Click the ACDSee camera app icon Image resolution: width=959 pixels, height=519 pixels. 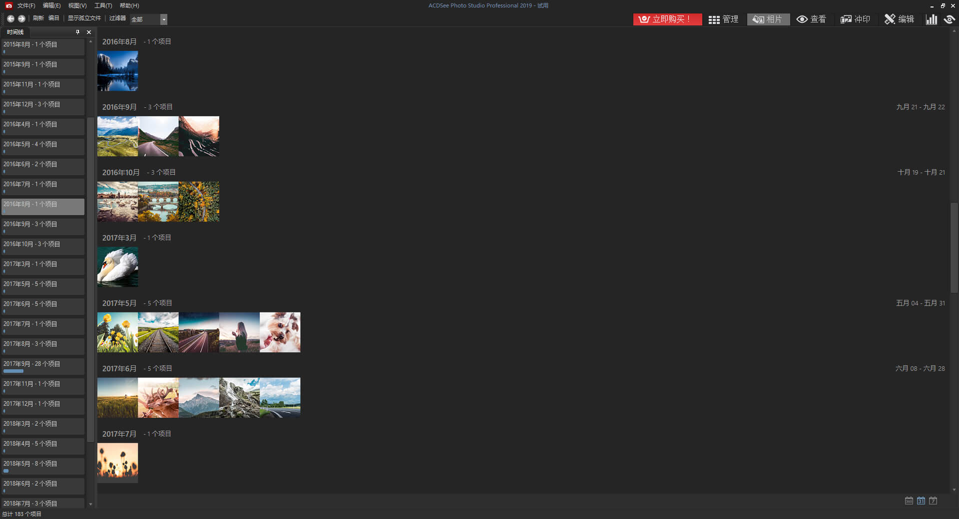click(x=8, y=5)
